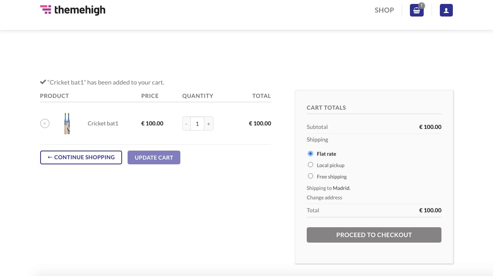The height and width of the screenshot is (276, 493).
Task: Open the user account icon
Action: coord(446,11)
